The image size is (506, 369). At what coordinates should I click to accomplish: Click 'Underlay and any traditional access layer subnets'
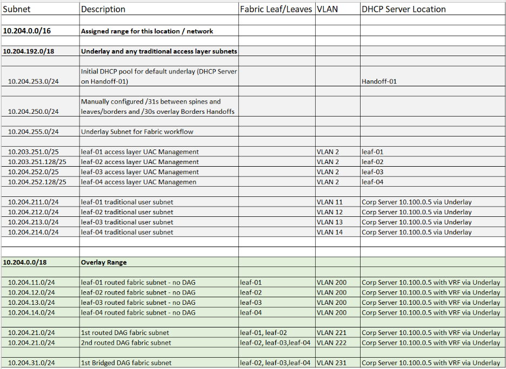[159, 51]
